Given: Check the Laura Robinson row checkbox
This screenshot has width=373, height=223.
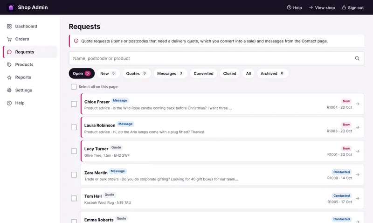Looking at the screenshot, I should [74, 127].
